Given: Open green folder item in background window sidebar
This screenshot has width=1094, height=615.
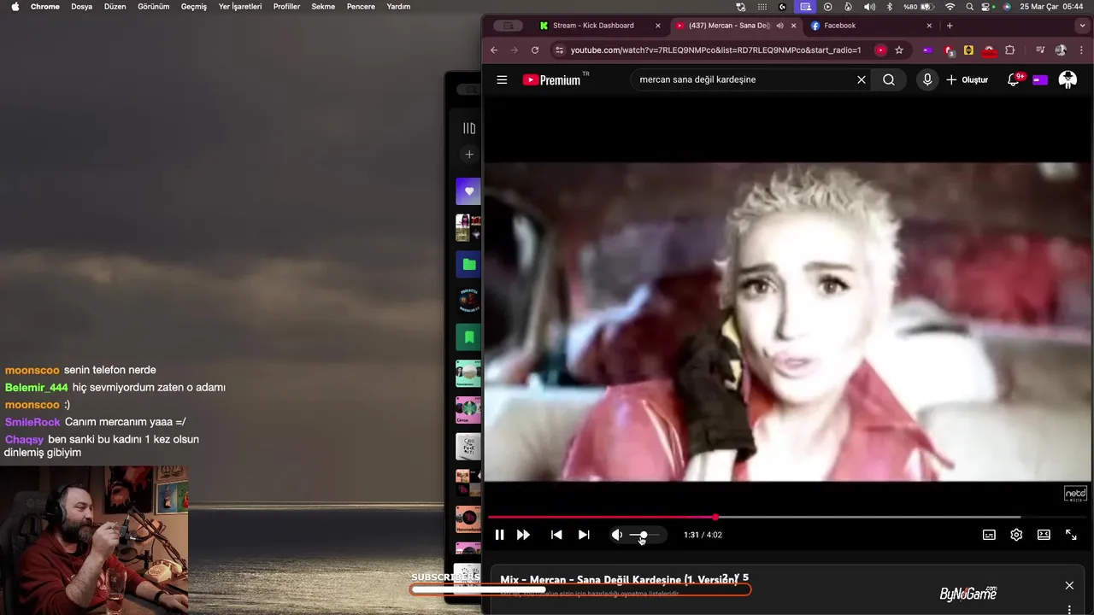Looking at the screenshot, I should coord(468,264).
